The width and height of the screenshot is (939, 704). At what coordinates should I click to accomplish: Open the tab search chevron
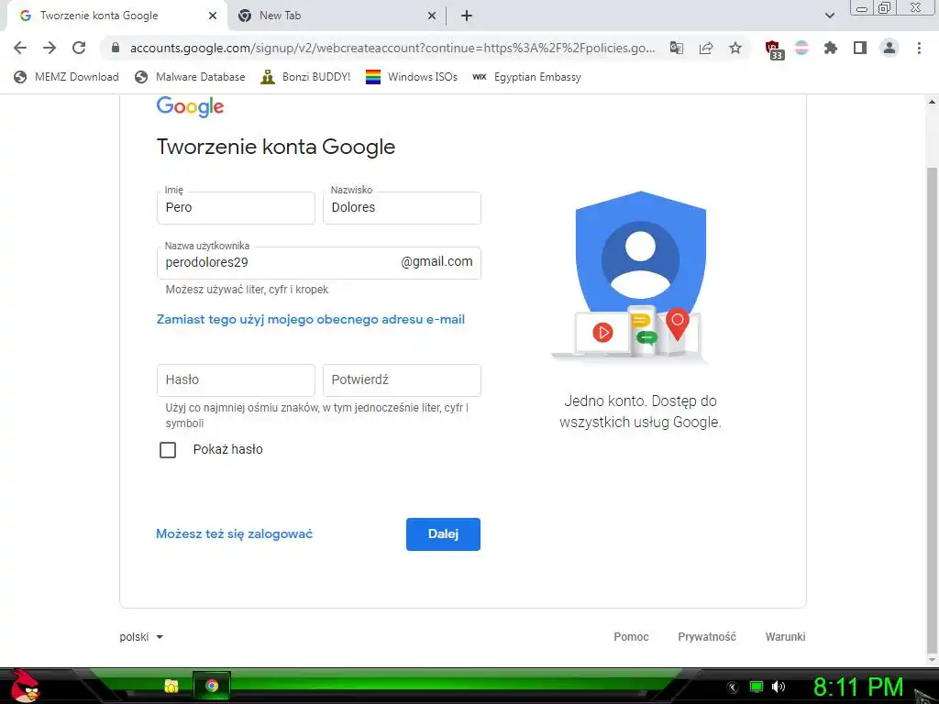click(x=829, y=16)
